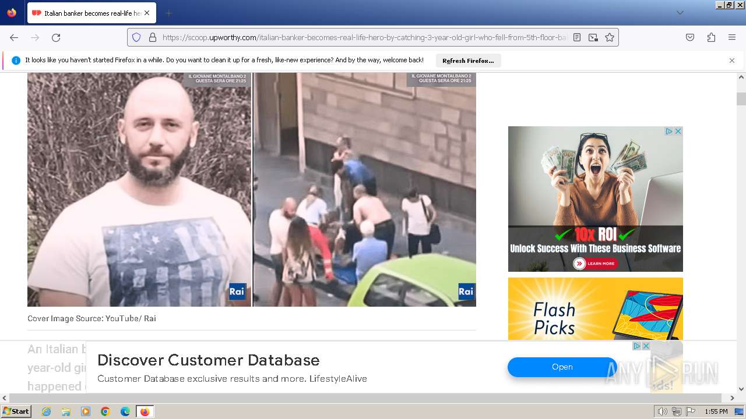The width and height of the screenshot is (746, 419).
Task: Open network status tray icon
Action: point(676,411)
